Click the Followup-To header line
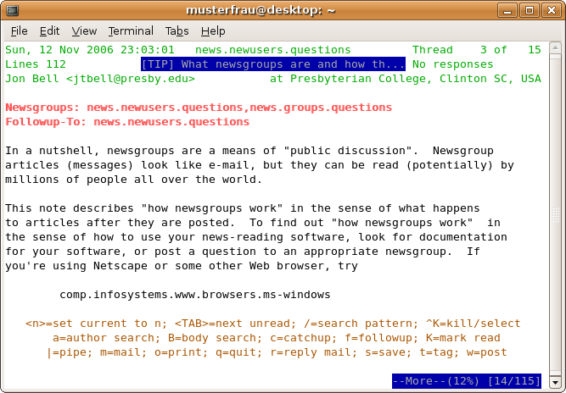The width and height of the screenshot is (566, 393). [127, 122]
